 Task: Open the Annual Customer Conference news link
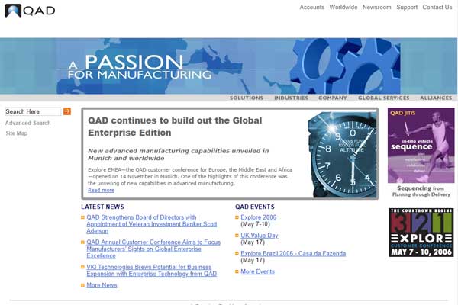pyautogui.click(x=153, y=249)
